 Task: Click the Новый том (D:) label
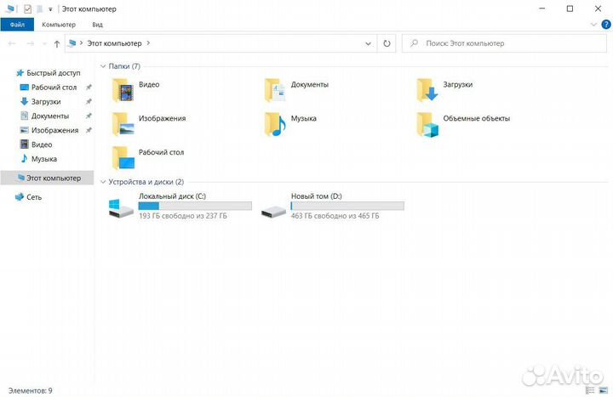point(316,196)
